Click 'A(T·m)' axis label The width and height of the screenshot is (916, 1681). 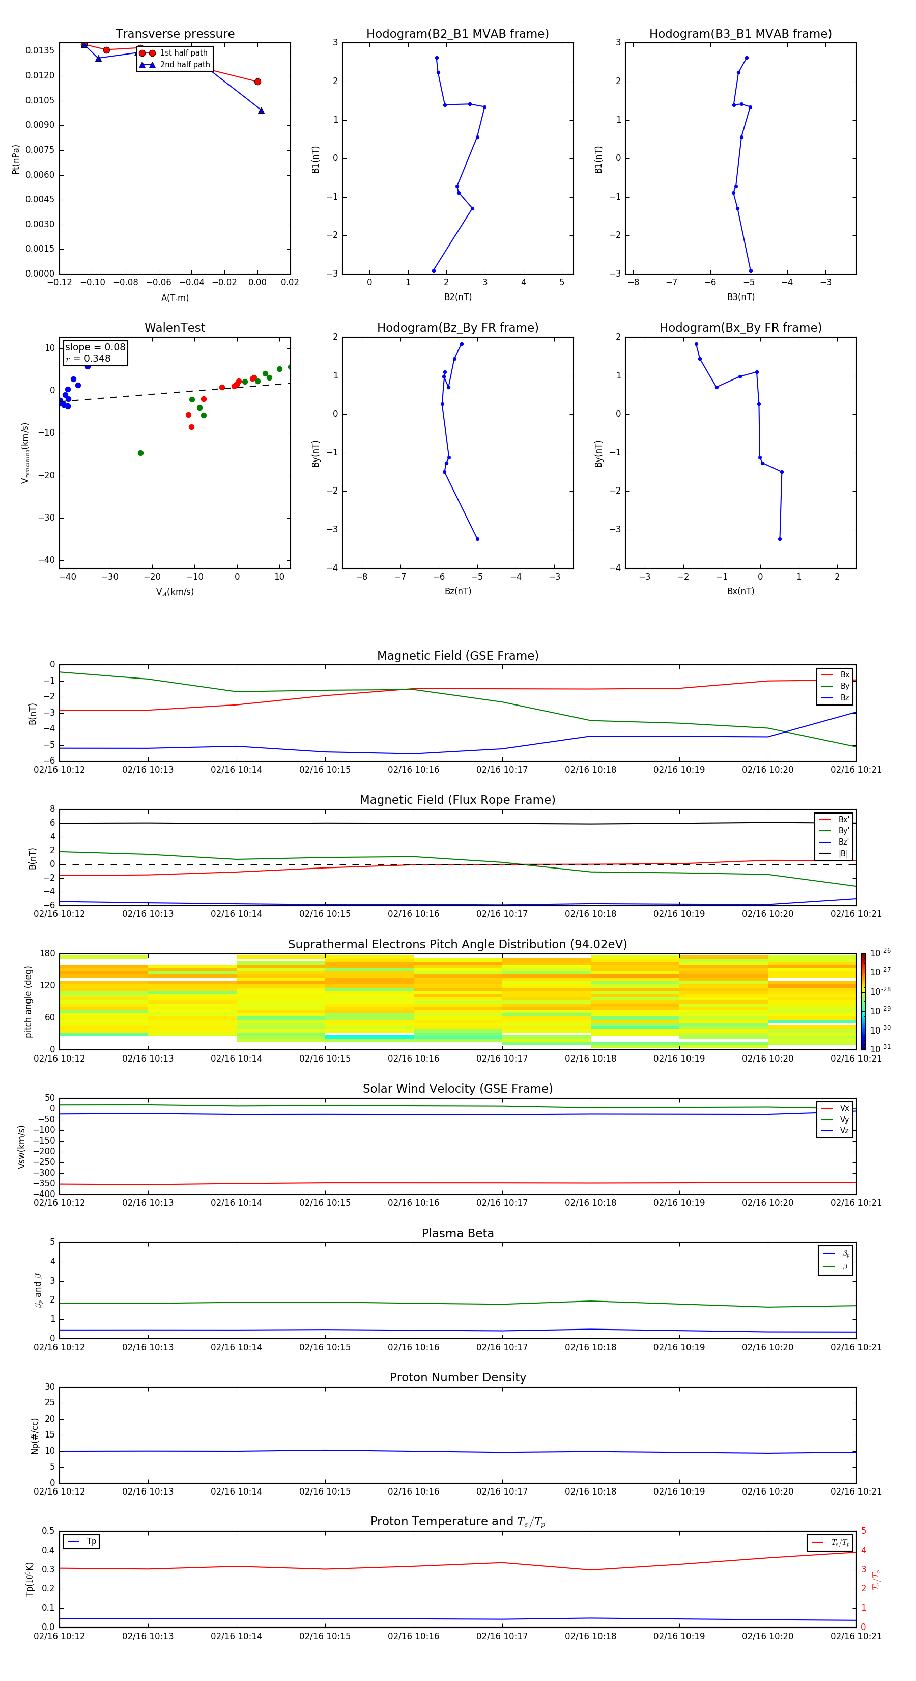click(175, 298)
